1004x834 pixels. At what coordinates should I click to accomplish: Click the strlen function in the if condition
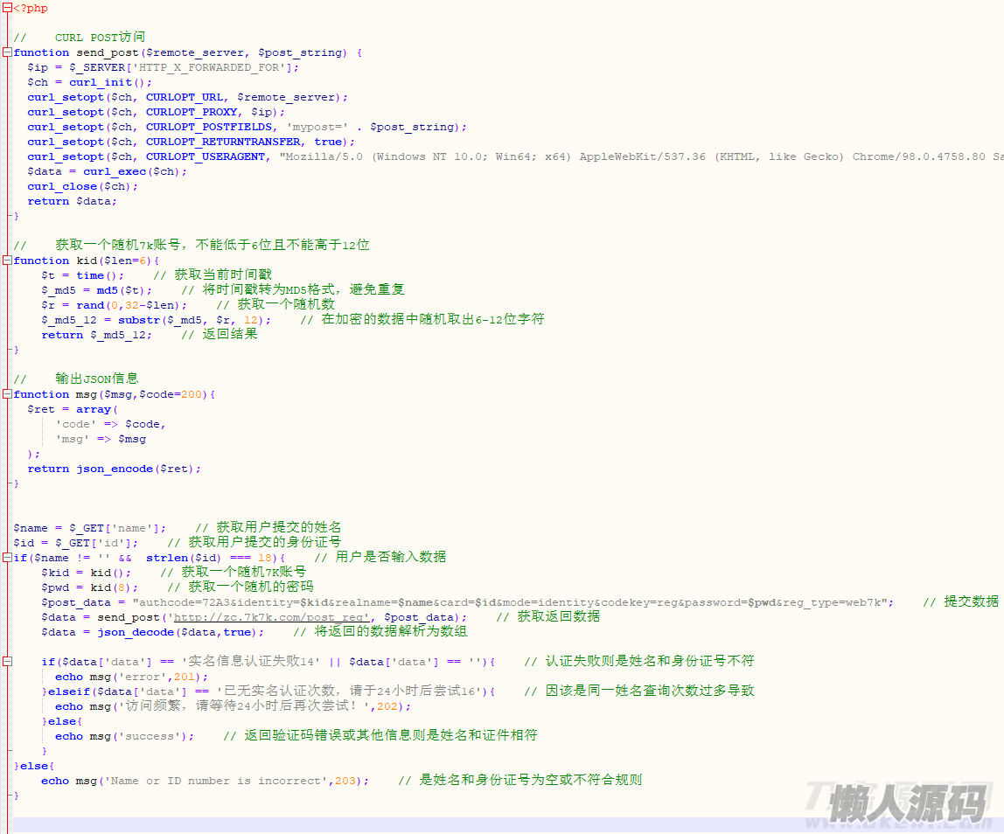point(166,558)
